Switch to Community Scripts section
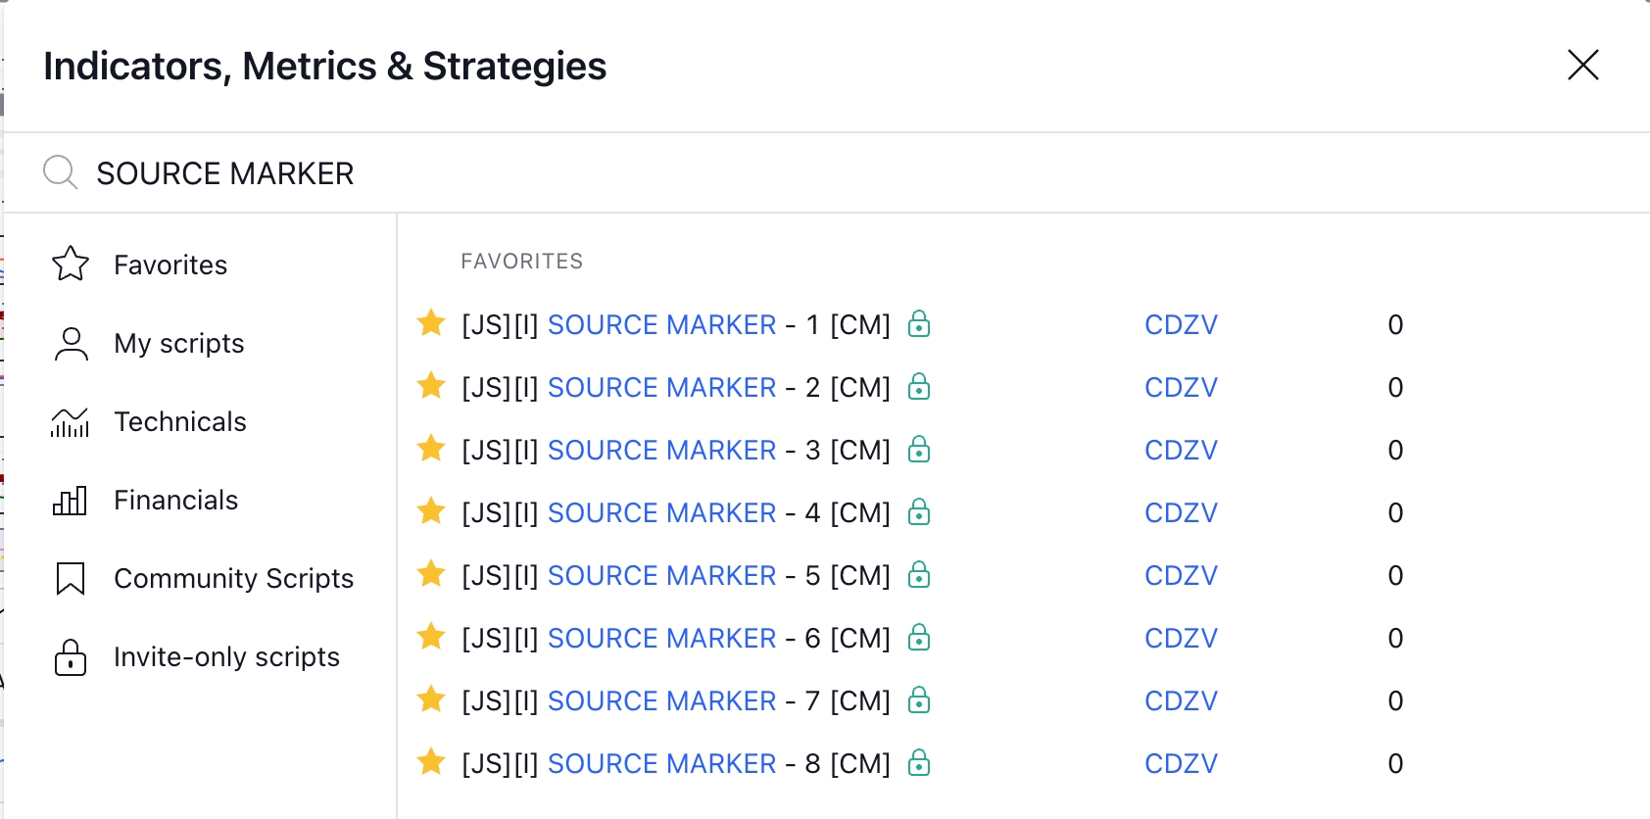Viewport: 1650px width, 819px height. 233,579
